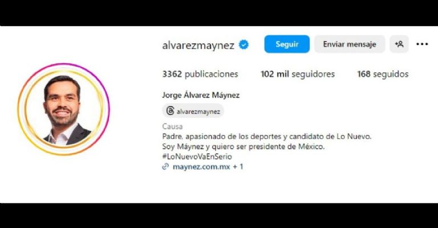The height and width of the screenshot is (228, 438).
Task: Click the blue verified badge beside alvarezmaynez
Action: pos(244,44)
